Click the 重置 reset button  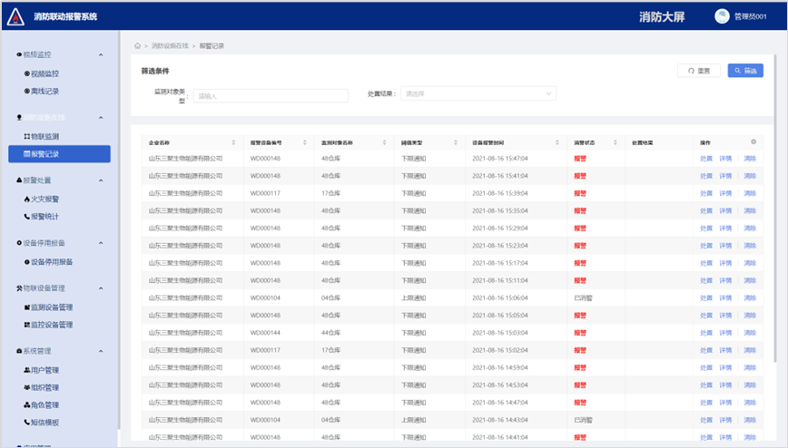click(x=699, y=71)
